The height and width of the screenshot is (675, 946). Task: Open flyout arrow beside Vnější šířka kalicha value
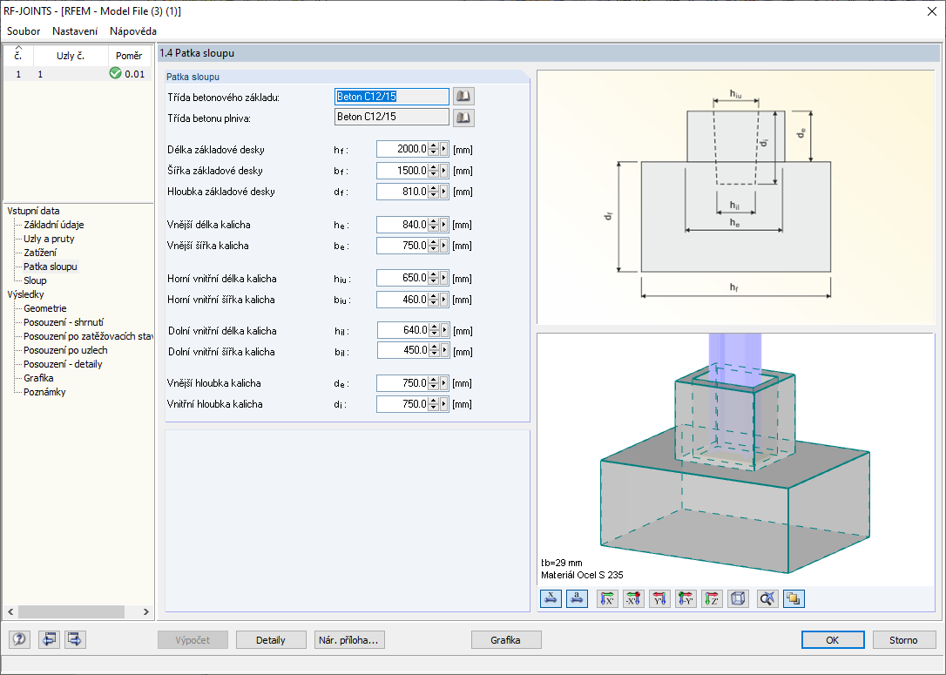(444, 246)
